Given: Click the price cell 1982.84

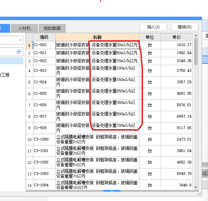Looking at the screenshot, I should coord(177,53).
